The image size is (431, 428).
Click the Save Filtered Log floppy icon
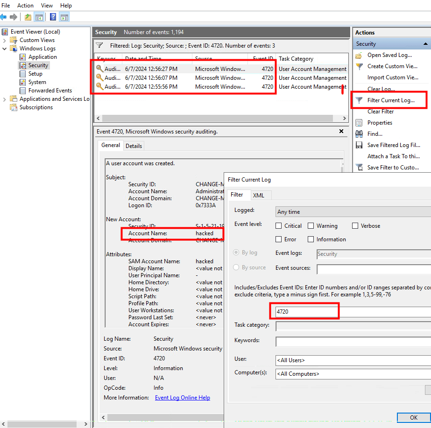(x=359, y=145)
